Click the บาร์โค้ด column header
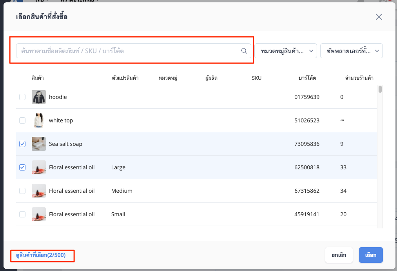This screenshot has width=397, height=271. tap(307, 78)
